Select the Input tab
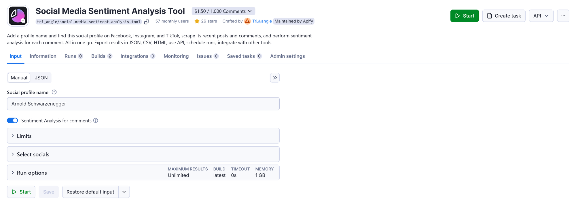 tap(16, 56)
